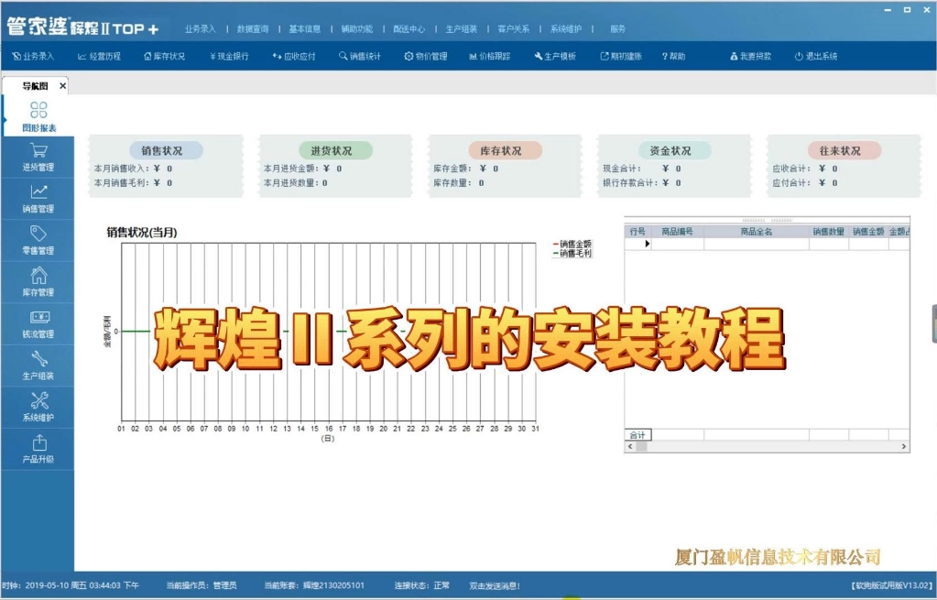The image size is (937, 600).
Task: Click the 销售状况 card header
Action: tap(166, 150)
